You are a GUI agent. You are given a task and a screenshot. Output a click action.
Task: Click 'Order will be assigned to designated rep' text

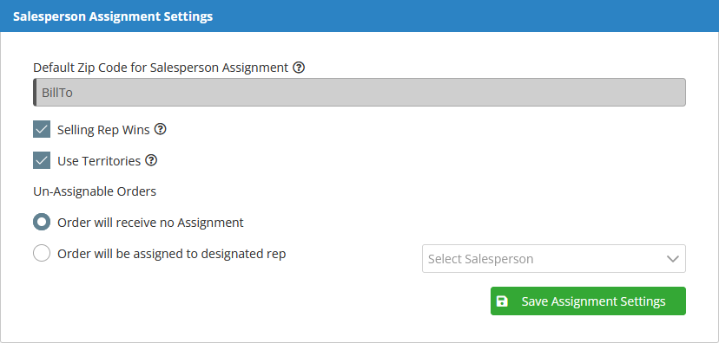171,254
